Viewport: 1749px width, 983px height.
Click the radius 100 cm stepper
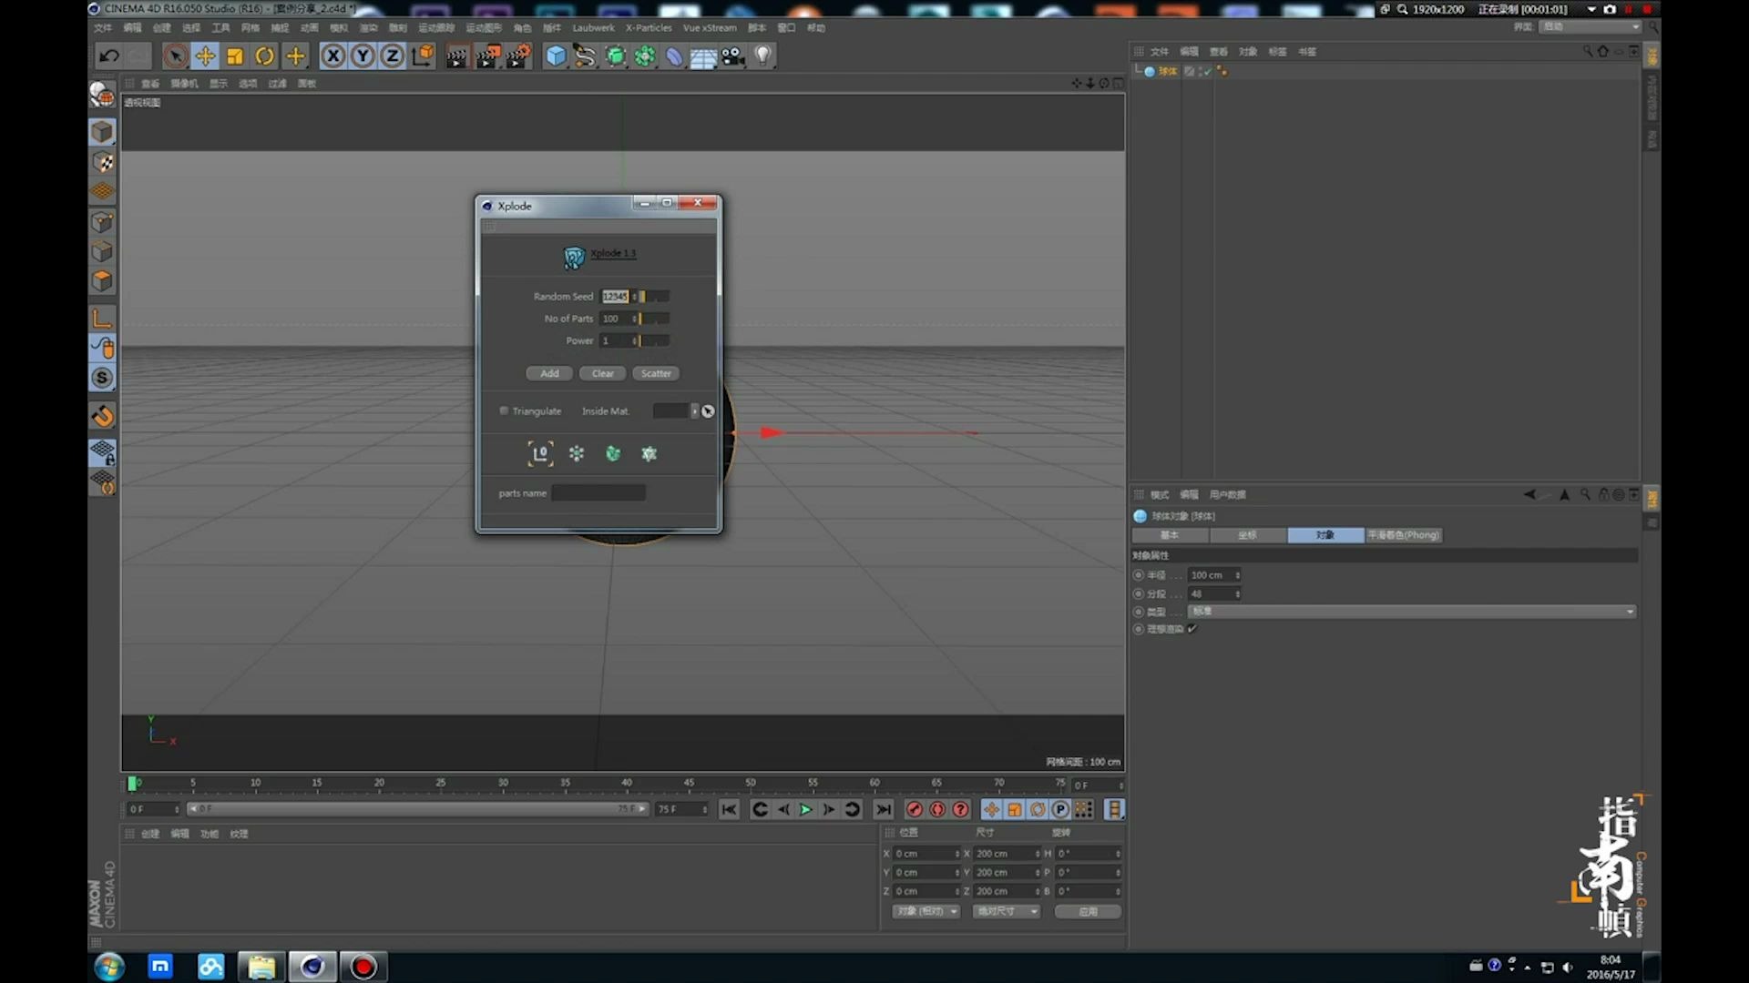click(1237, 575)
